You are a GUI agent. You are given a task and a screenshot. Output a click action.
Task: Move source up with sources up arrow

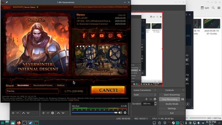58,113
